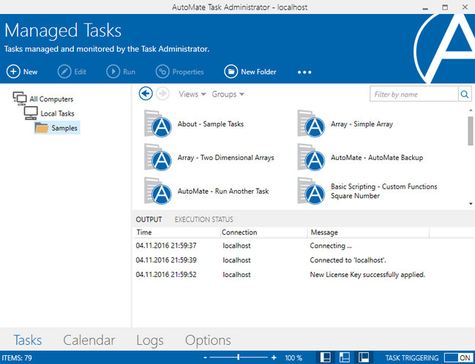Click the New Folder toolbar icon
This screenshot has height=364, width=475.
231,72
